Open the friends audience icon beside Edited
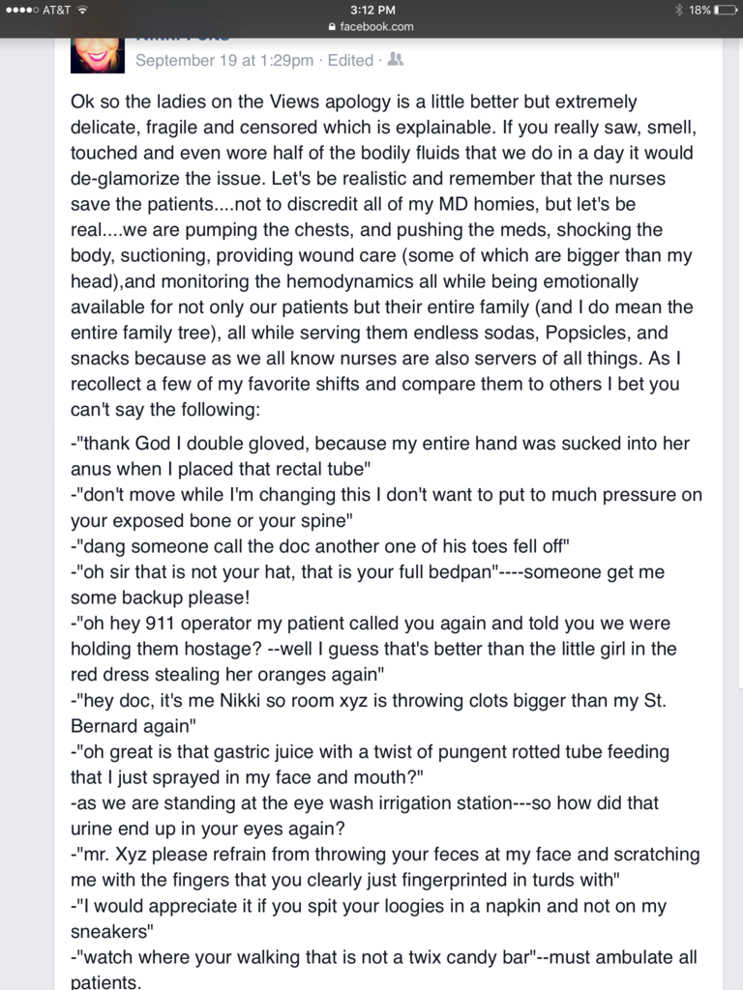 coord(395,60)
